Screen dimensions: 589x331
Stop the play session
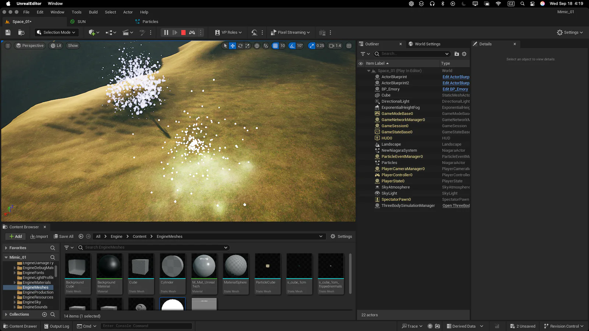click(183, 32)
